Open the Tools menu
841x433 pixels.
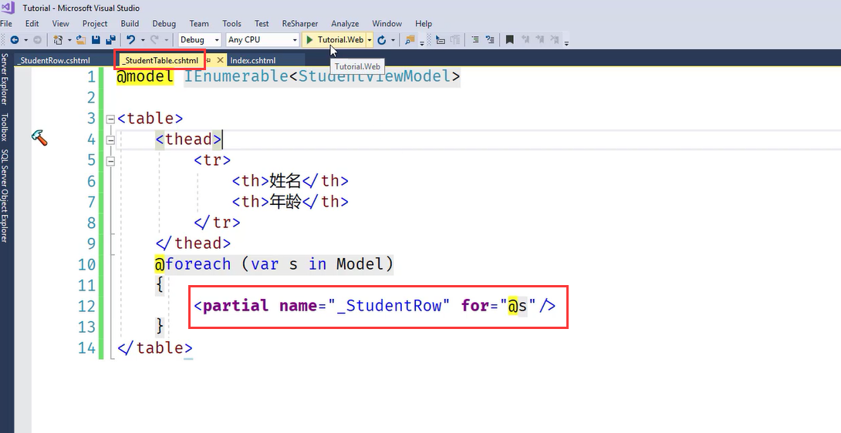click(231, 24)
